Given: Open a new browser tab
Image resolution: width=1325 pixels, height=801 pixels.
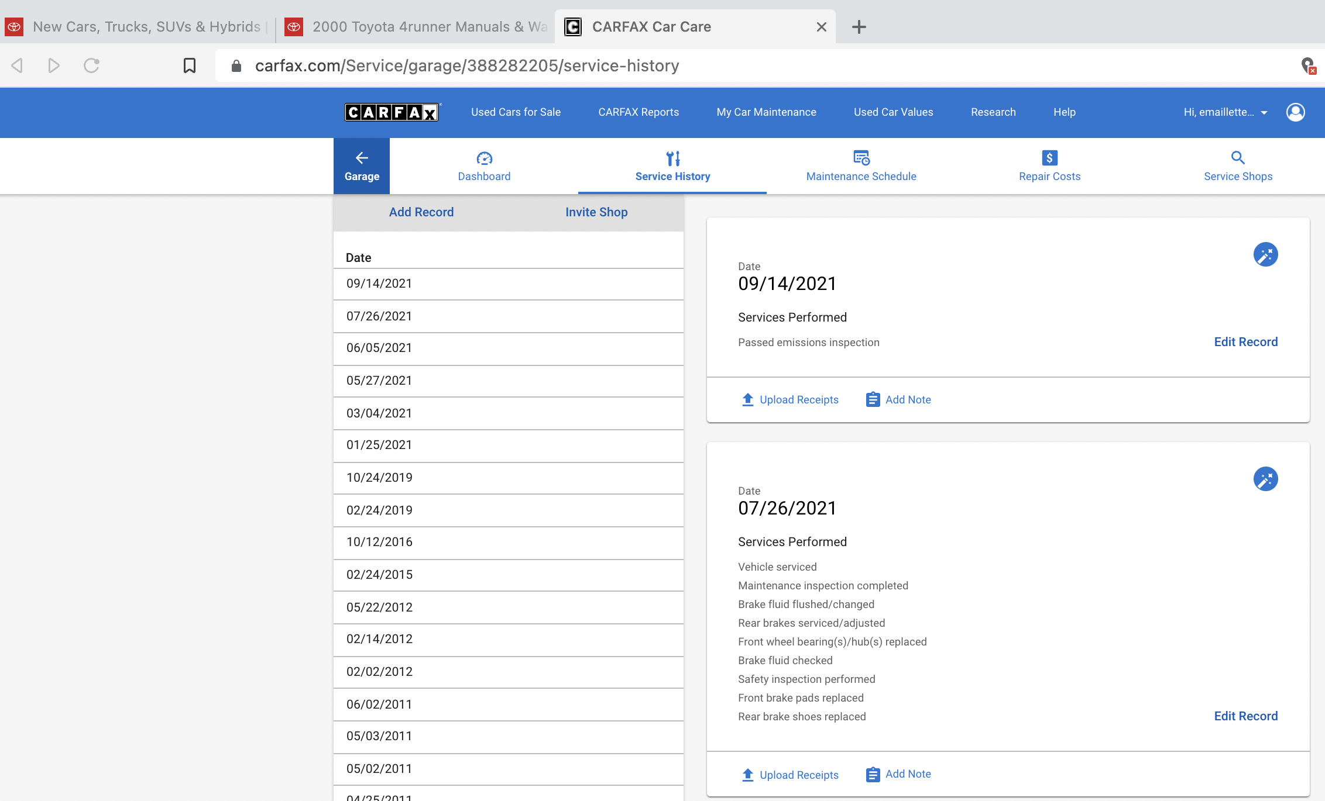Looking at the screenshot, I should pos(859,27).
